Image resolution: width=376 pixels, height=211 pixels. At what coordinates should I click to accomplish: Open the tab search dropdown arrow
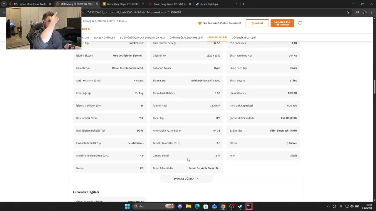pyautogui.click(x=4, y=4)
